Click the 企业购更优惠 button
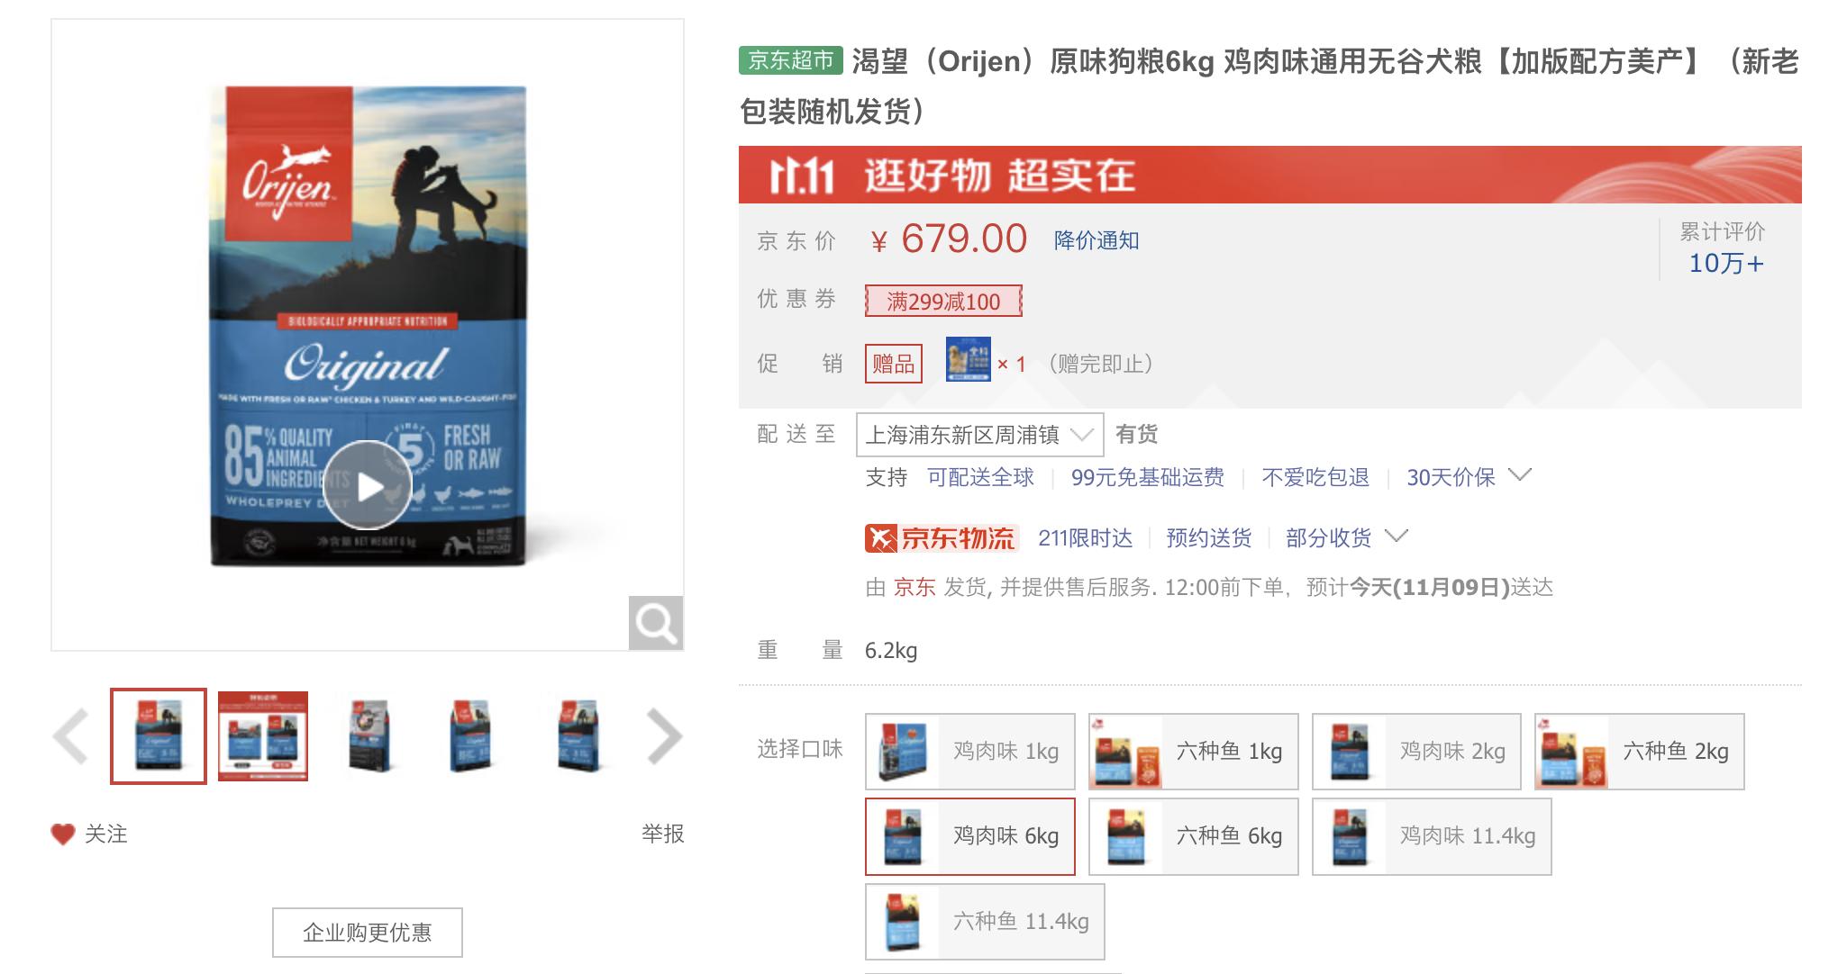Screen dimensions: 1838x974 368,933
